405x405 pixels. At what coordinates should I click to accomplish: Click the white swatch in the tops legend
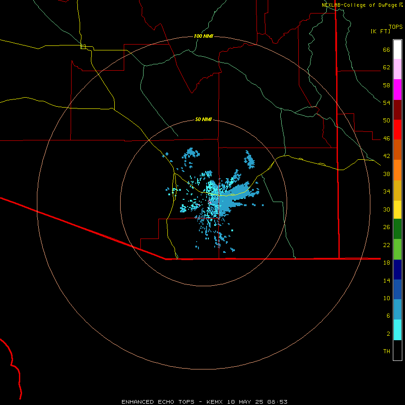tap(397, 49)
